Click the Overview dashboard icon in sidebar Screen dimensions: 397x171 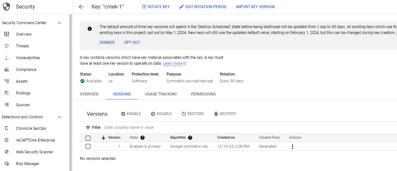7,34
